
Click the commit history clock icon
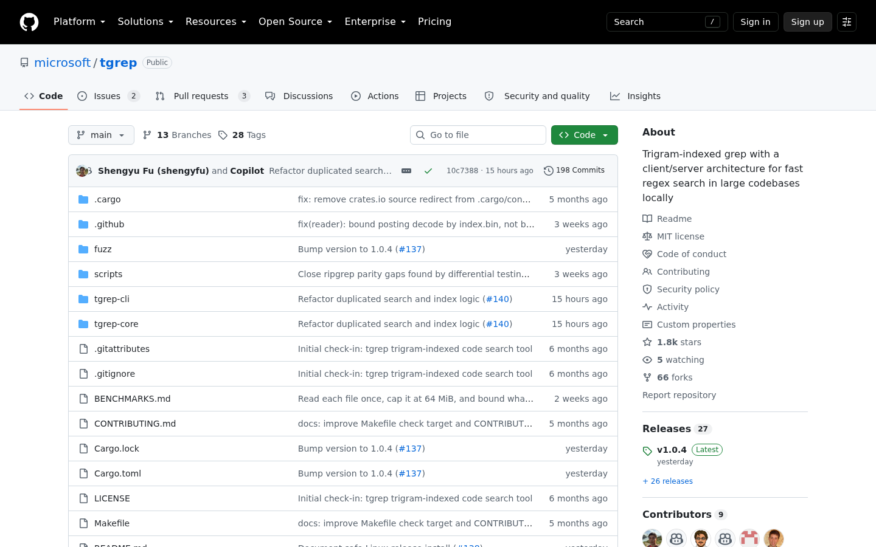(548, 171)
